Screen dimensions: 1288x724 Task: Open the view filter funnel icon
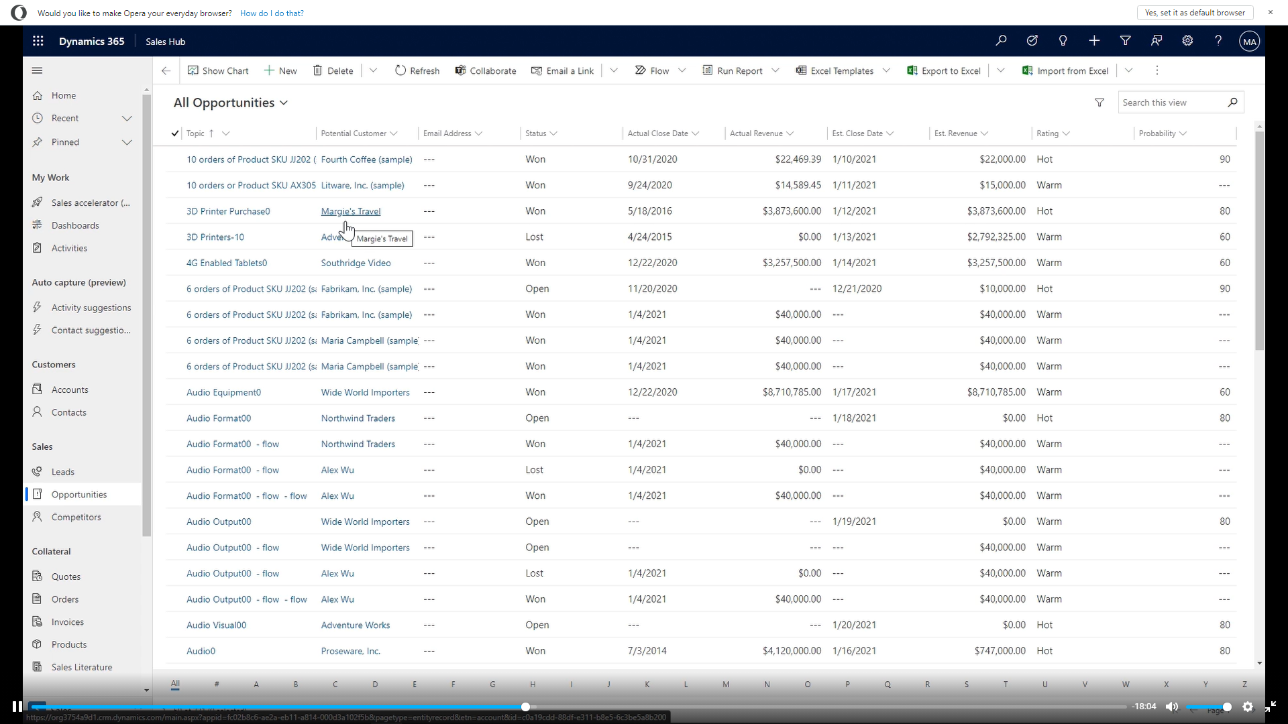pos(1099,103)
